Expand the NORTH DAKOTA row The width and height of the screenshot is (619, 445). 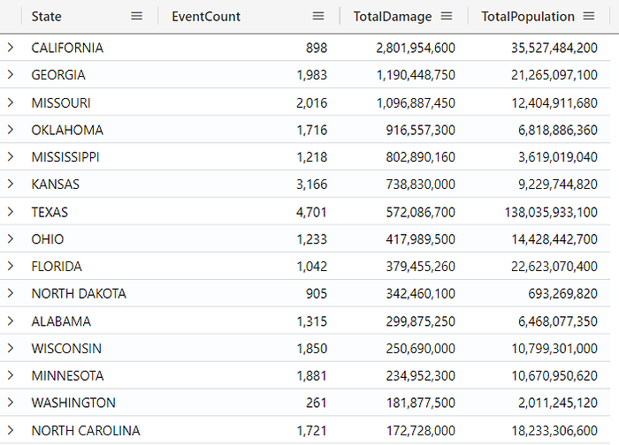(x=11, y=293)
